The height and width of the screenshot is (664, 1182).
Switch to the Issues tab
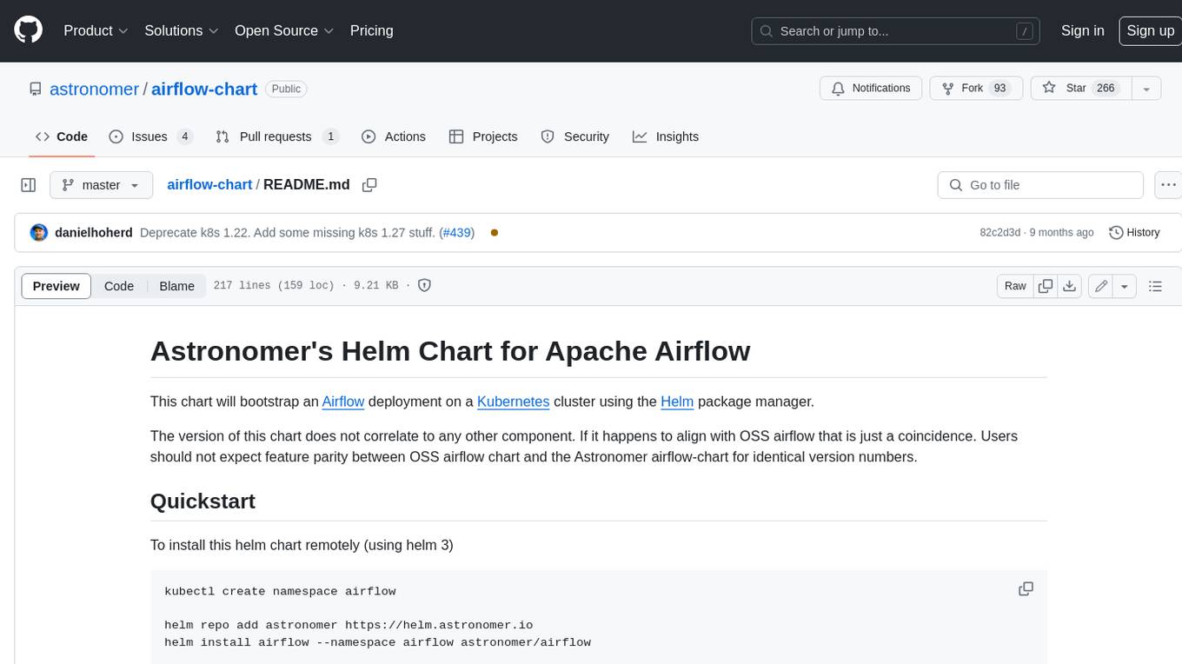coord(150,136)
